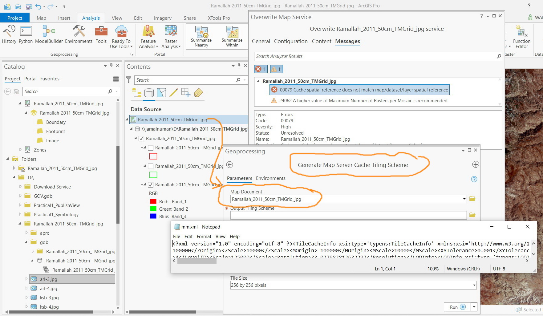This screenshot has width=543, height=316.
Task: Open the raster Function Editor
Action: 521,37
